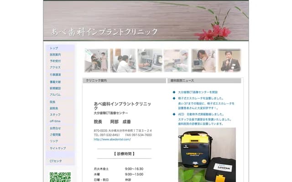Viewport: 292px width, 182px height.
Task: Click the TEL 097-532-8451 text
Action: tap(107, 135)
